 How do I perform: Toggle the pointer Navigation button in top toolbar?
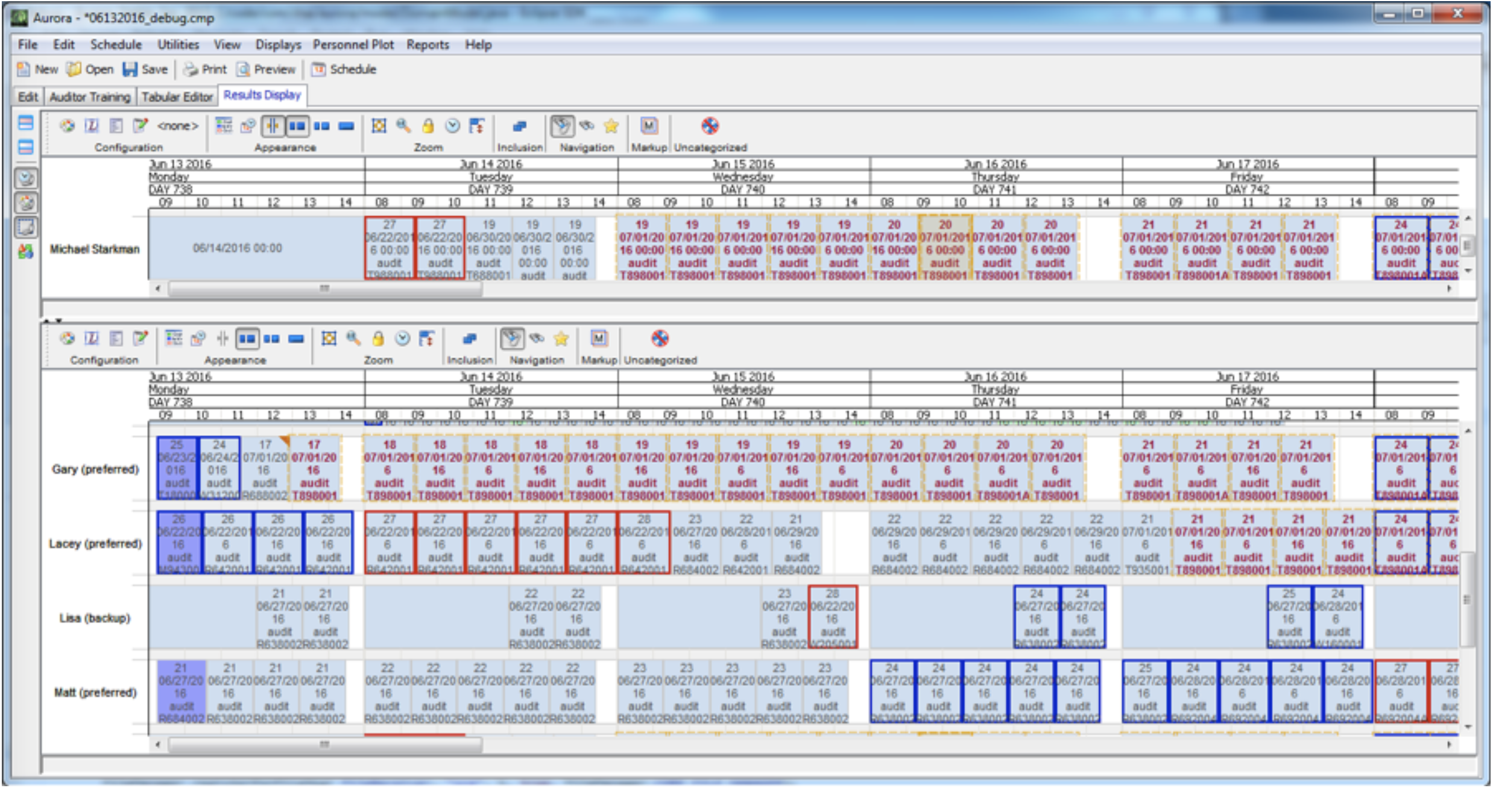click(x=561, y=126)
